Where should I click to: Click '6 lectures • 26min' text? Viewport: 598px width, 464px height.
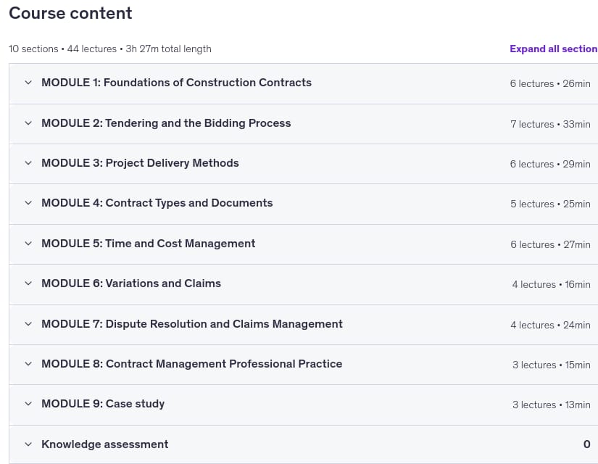pos(550,83)
